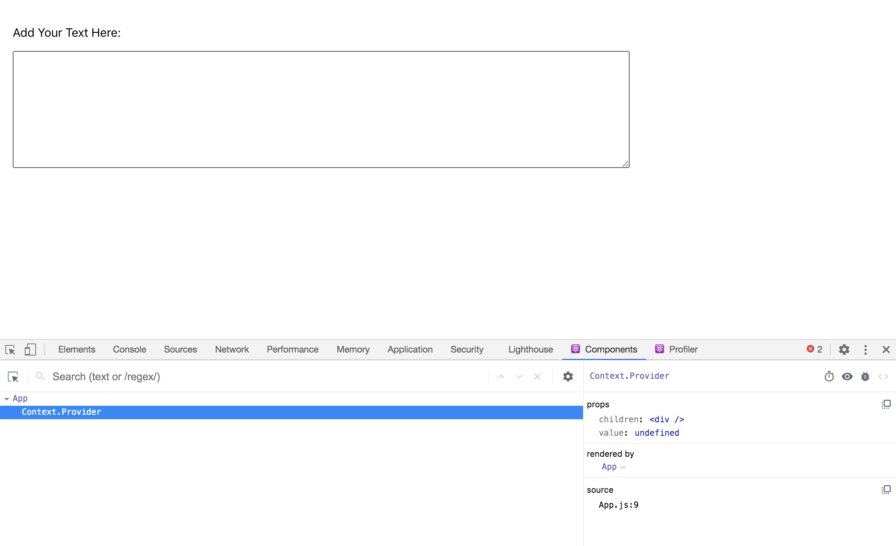Click the React DevTools Components icon
The height and width of the screenshot is (546, 896).
pos(575,348)
